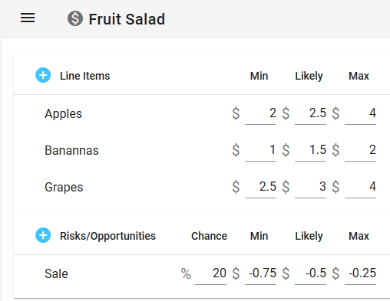
Task: Edit the Grapes Min value 2.5
Action: coord(260,187)
